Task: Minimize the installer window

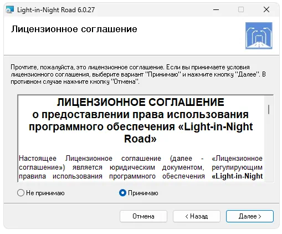Action: [x=216, y=9]
